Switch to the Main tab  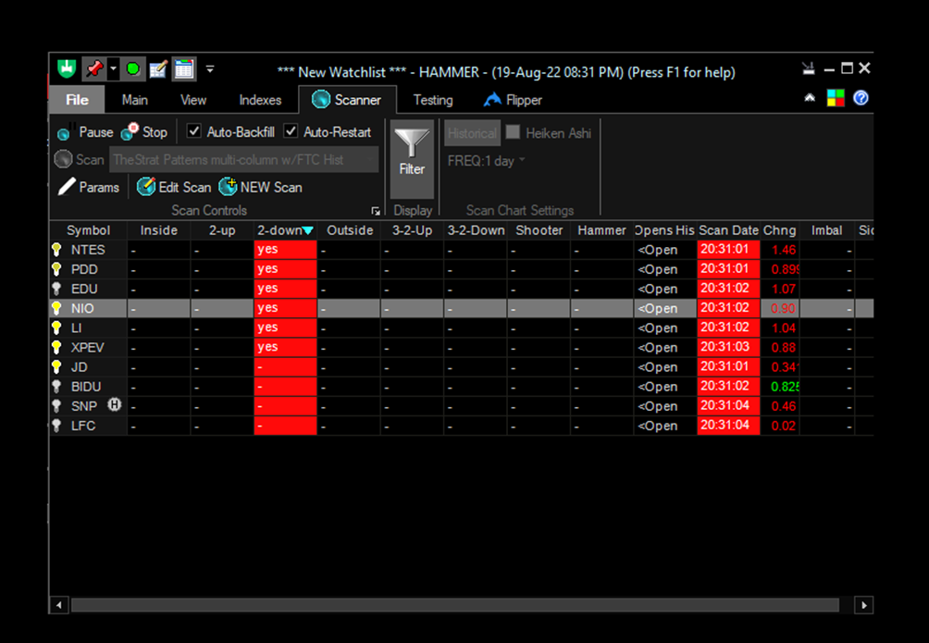[135, 100]
